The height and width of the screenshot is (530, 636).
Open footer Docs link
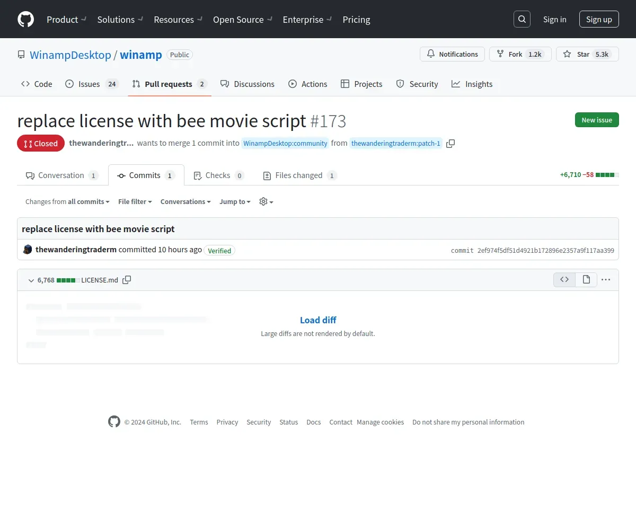click(314, 422)
